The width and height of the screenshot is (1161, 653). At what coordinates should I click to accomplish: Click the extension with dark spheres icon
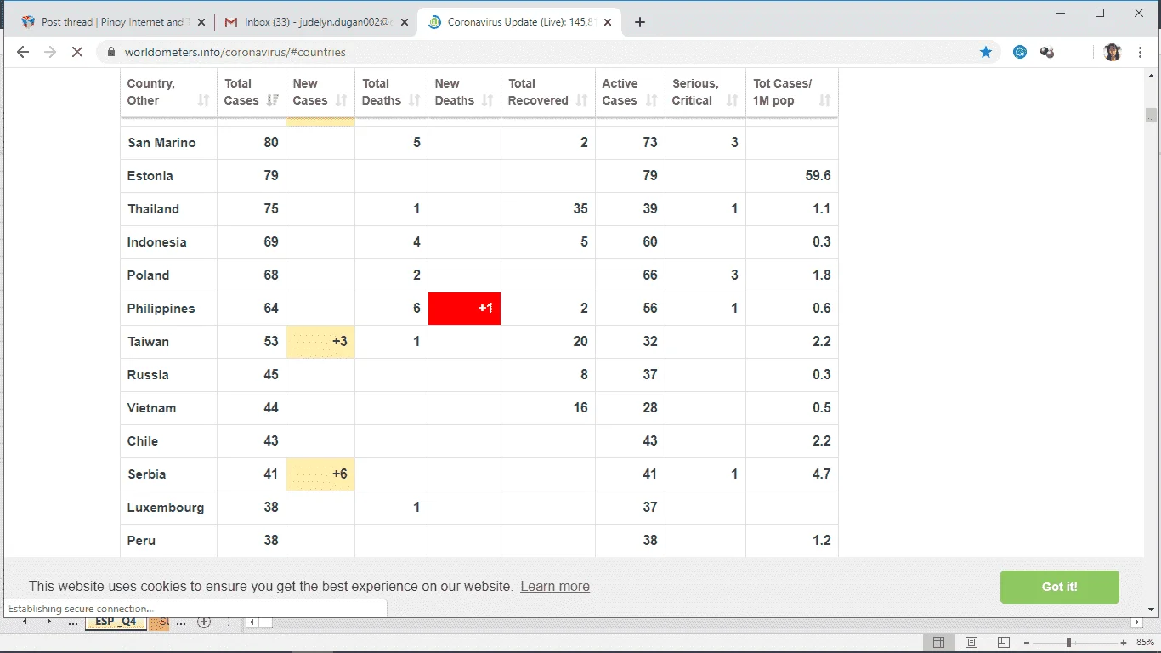coord(1047,52)
